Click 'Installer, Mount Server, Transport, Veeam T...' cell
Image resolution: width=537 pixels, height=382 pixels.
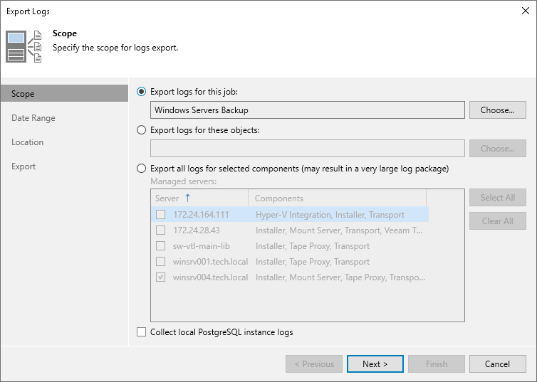(x=339, y=230)
